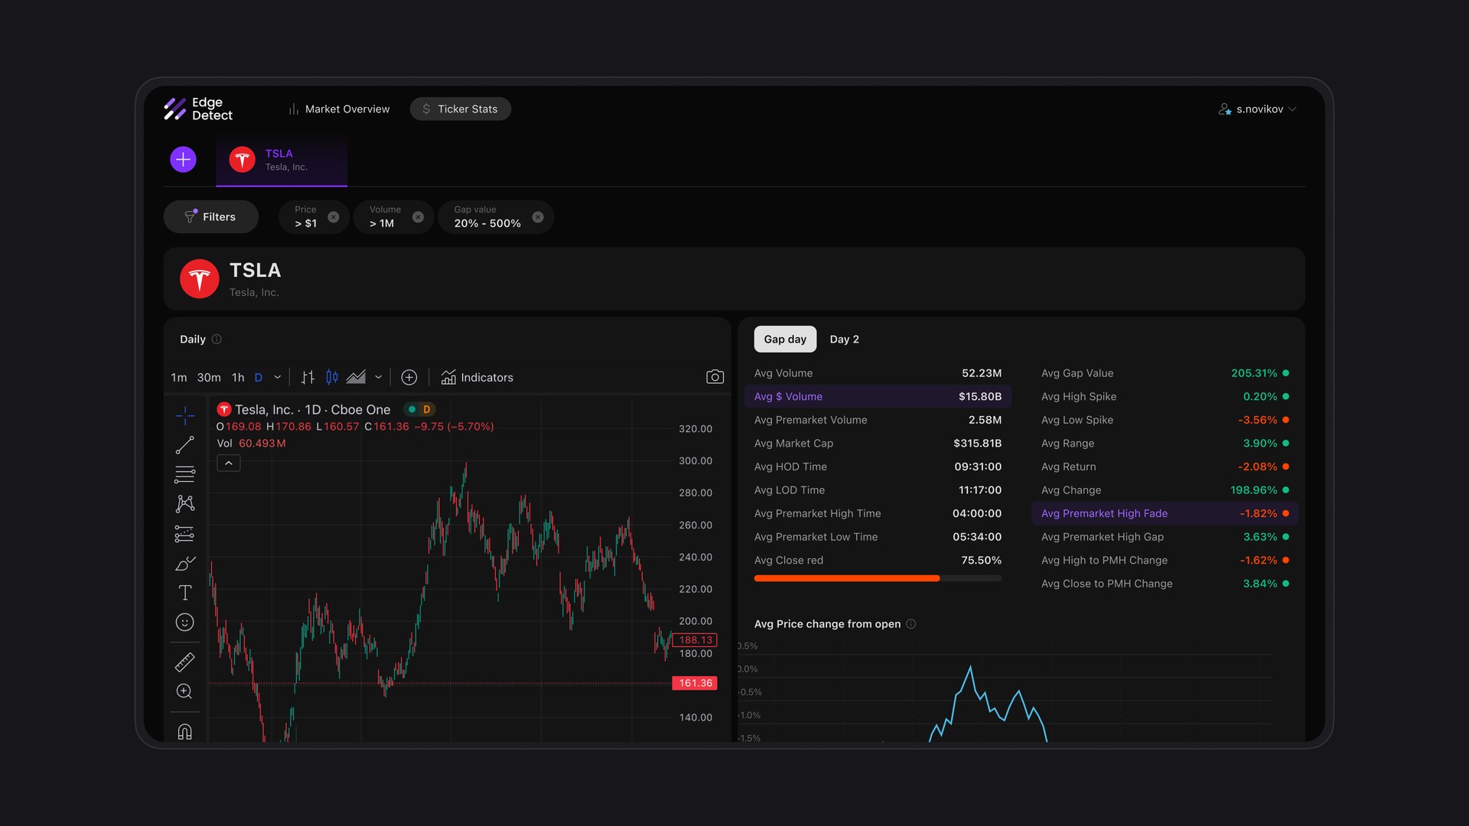Click the Volume filter chip

[x=393, y=217]
